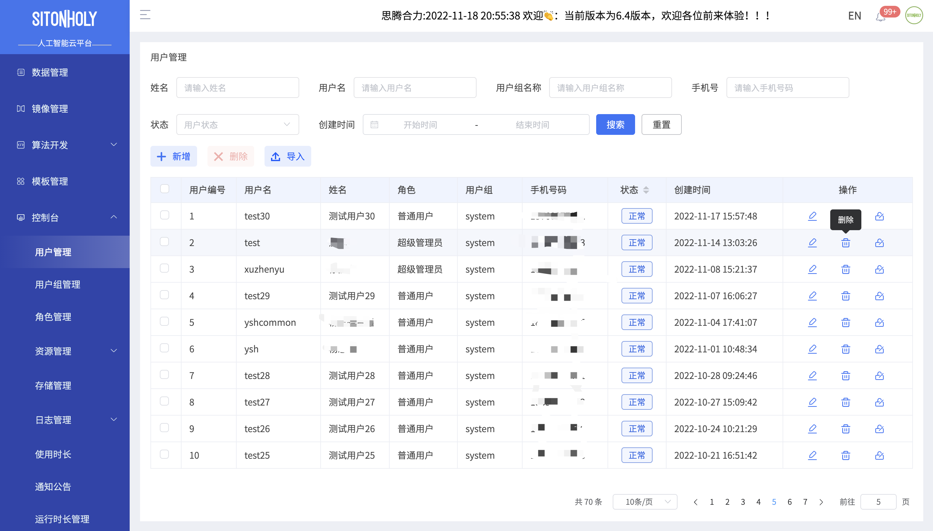933x531 pixels.
Task: Edit user test26 with the pencil icon
Action: tap(812, 429)
